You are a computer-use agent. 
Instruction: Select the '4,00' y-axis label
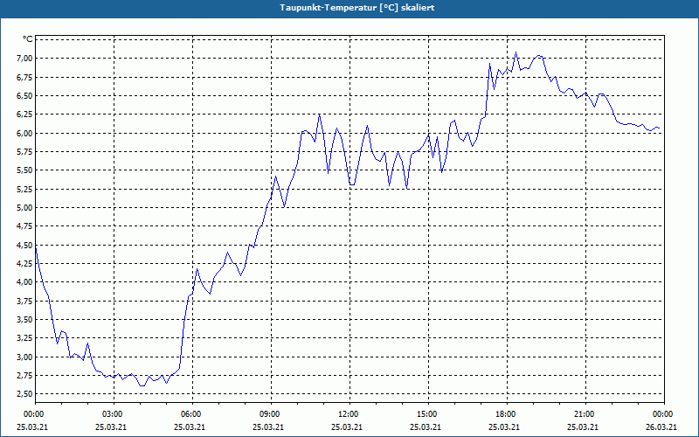click(x=25, y=281)
